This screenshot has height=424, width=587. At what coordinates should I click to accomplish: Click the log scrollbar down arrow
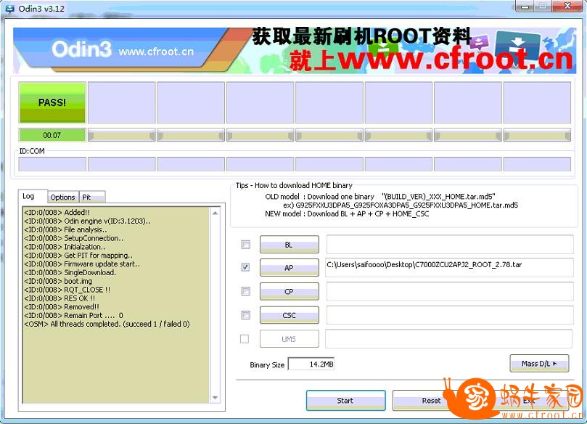(215, 397)
